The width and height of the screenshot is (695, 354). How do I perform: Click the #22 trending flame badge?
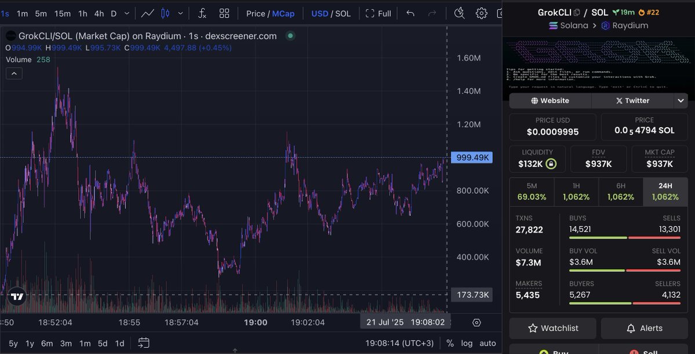[x=649, y=12]
